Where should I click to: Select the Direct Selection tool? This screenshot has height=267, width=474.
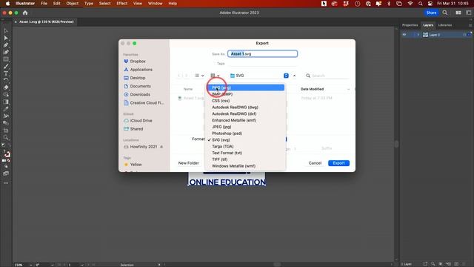(x=6, y=38)
